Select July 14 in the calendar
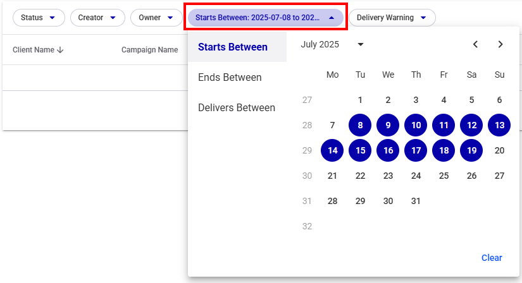The height and width of the screenshot is (283, 522). (x=332, y=150)
